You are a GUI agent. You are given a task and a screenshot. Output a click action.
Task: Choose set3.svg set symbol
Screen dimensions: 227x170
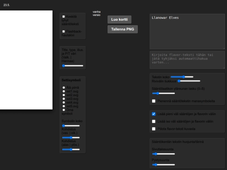64,99
